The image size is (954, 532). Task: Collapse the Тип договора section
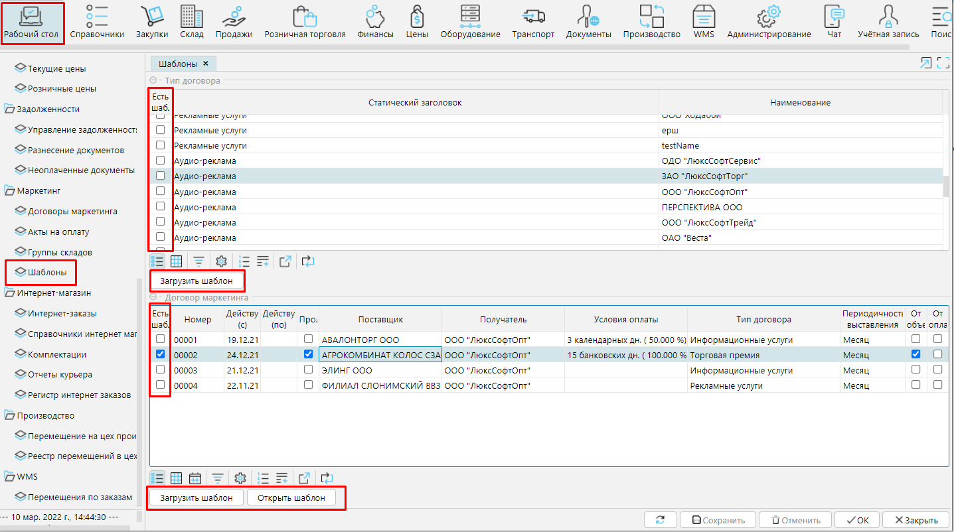pos(153,80)
